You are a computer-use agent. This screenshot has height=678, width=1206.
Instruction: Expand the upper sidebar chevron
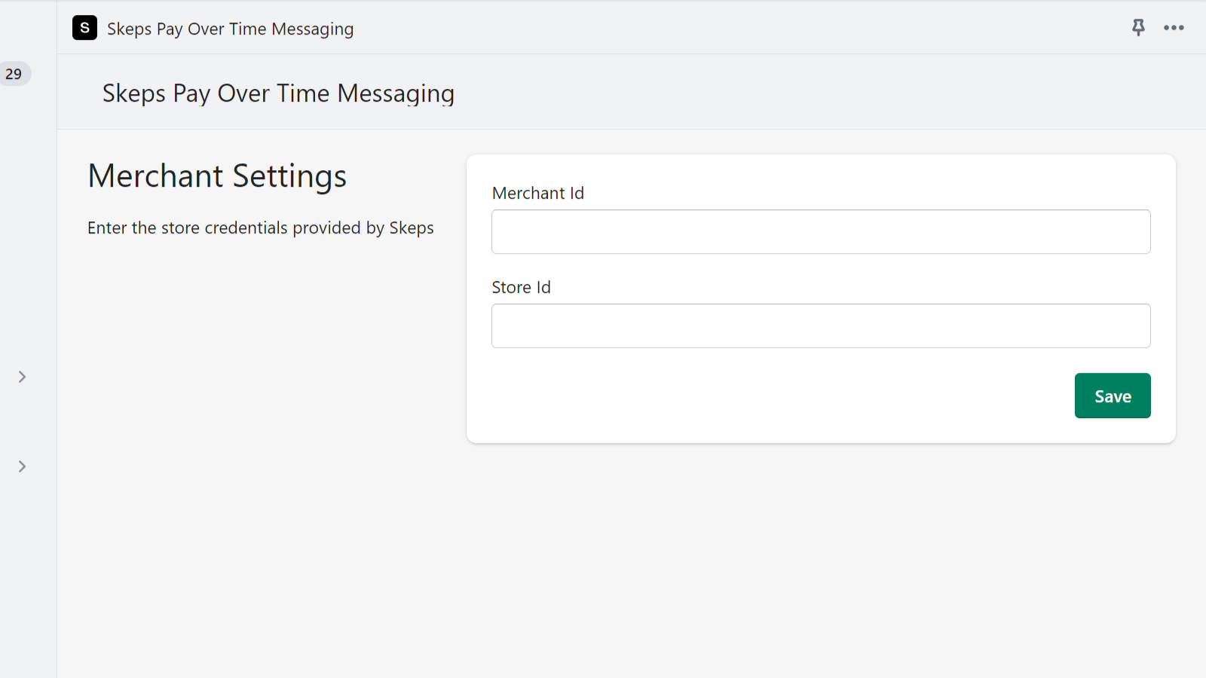[21, 377]
